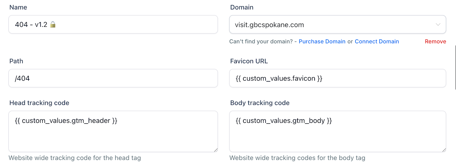Click the Purchase Domain link
This screenshot has width=456, height=167.
pos(322,42)
